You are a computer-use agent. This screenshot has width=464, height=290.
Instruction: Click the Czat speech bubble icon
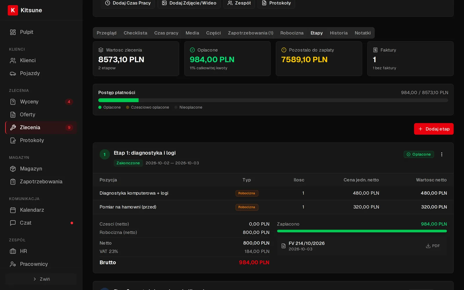tap(13, 223)
